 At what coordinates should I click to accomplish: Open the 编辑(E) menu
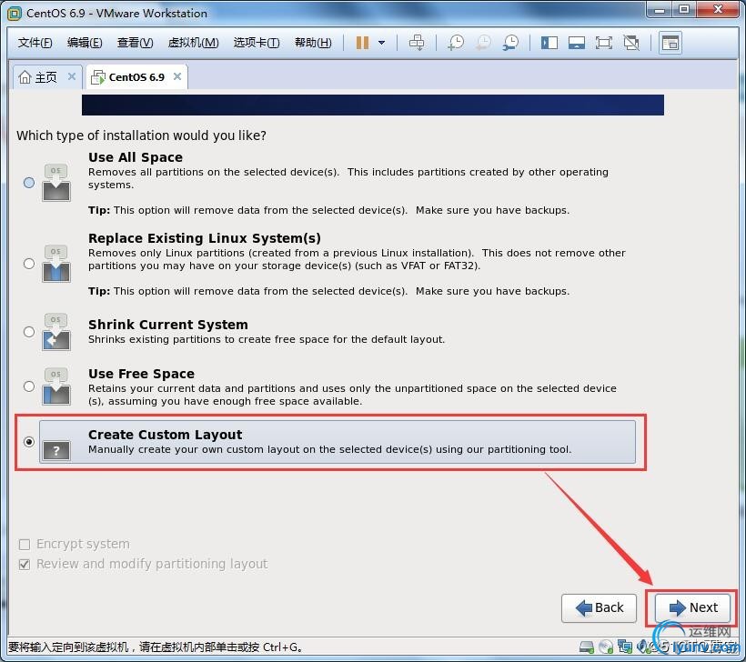tap(85, 43)
